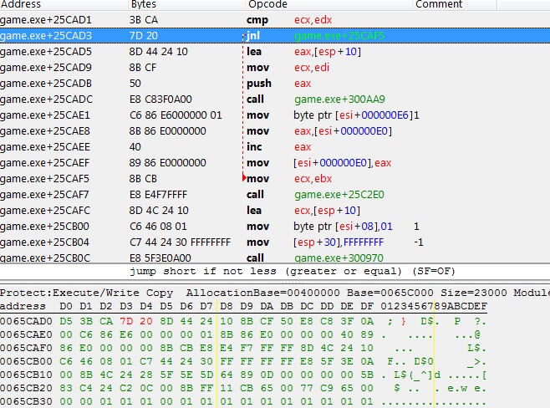Screen dimensions: 550x408
Task: Click bytes 7D 20 in disassembler
Action: (x=144, y=35)
